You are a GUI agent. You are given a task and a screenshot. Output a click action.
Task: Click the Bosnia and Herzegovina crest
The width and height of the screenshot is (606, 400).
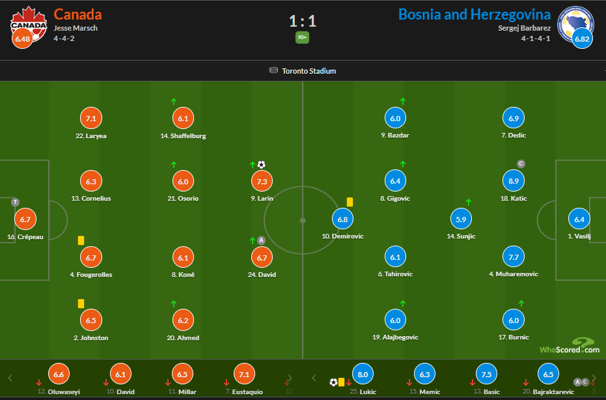(575, 24)
